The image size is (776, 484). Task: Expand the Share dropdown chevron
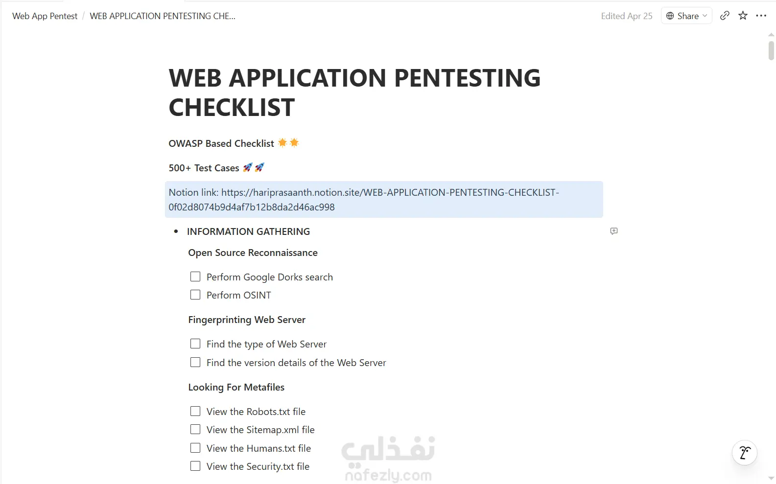(x=705, y=16)
